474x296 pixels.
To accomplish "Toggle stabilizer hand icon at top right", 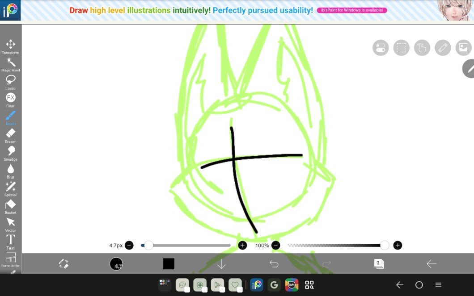I will coord(422,48).
